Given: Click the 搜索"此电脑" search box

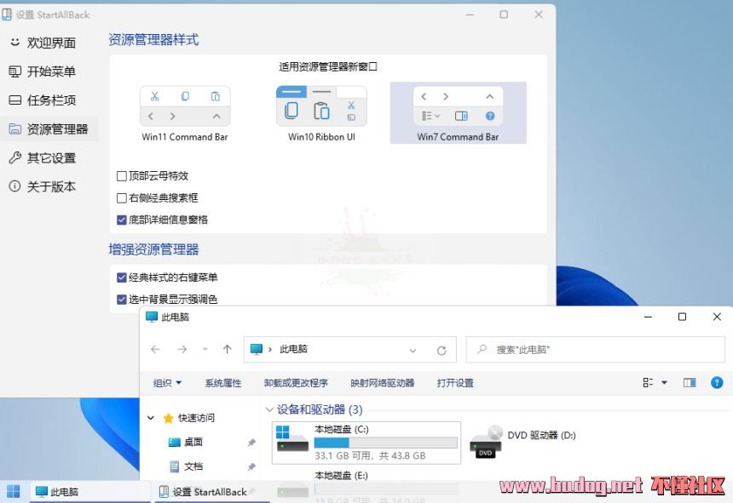Looking at the screenshot, I should [x=595, y=349].
